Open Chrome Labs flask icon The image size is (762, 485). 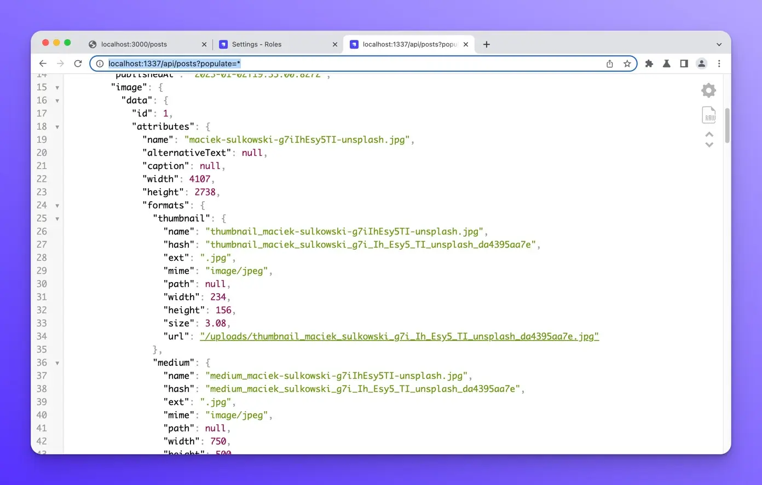(667, 63)
